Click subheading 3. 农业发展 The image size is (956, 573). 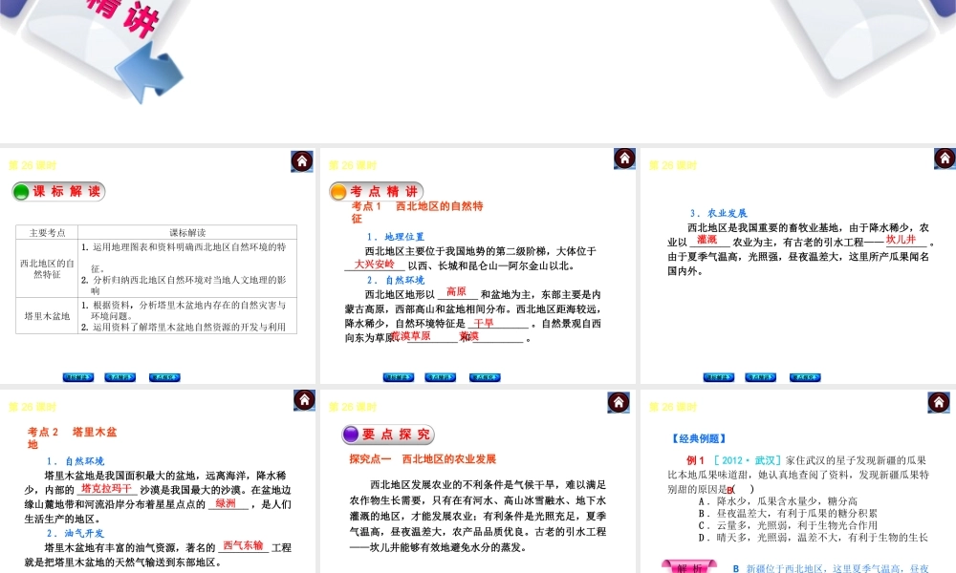(718, 213)
